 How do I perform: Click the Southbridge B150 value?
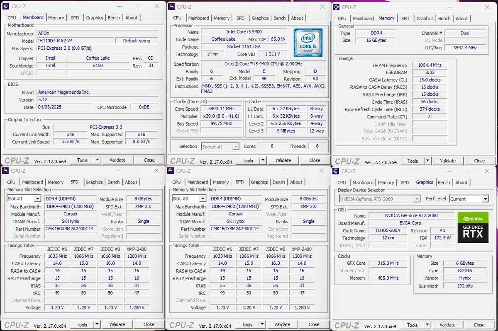[x=98, y=66]
